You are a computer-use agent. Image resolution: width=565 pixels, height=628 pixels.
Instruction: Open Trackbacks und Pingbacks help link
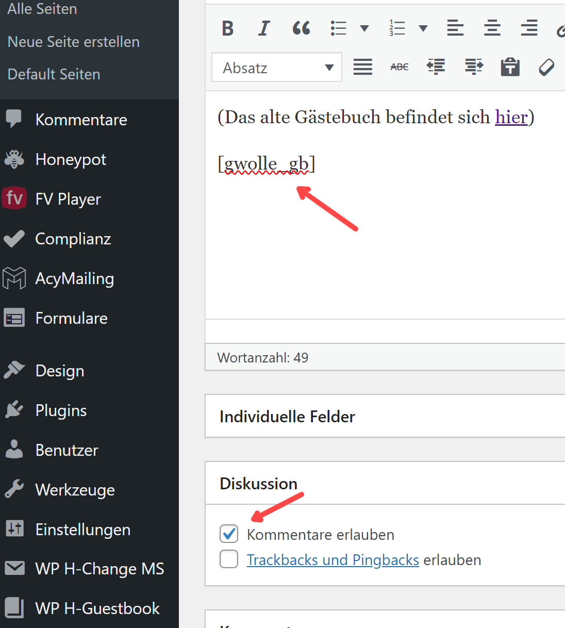pyautogui.click(x=333, y=560)
